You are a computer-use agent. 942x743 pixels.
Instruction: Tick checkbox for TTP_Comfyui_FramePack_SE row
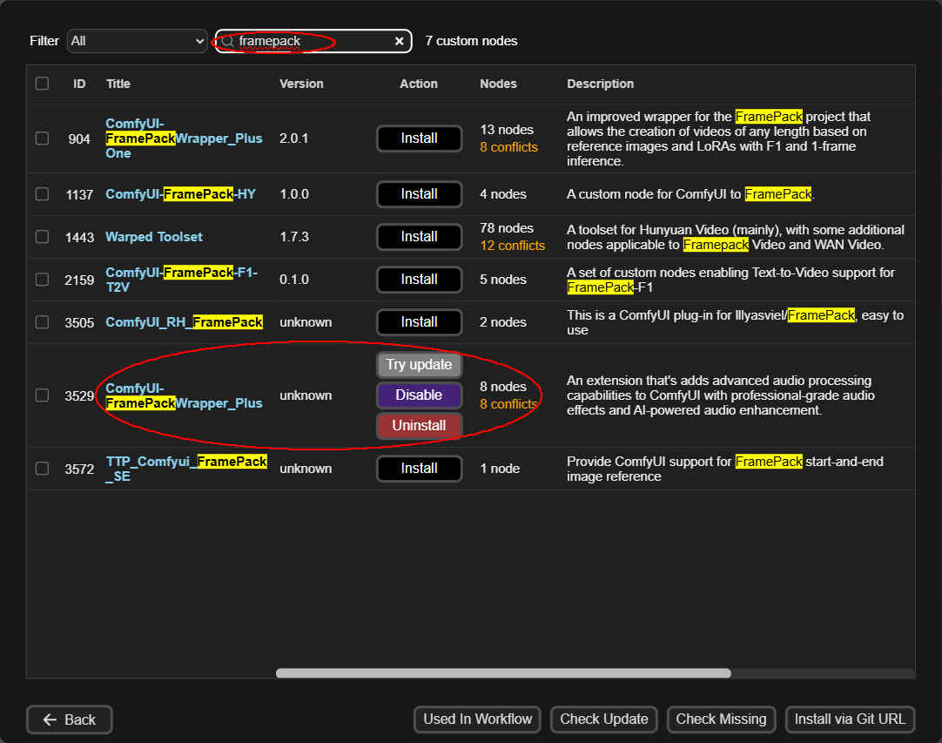coord(42,469)
